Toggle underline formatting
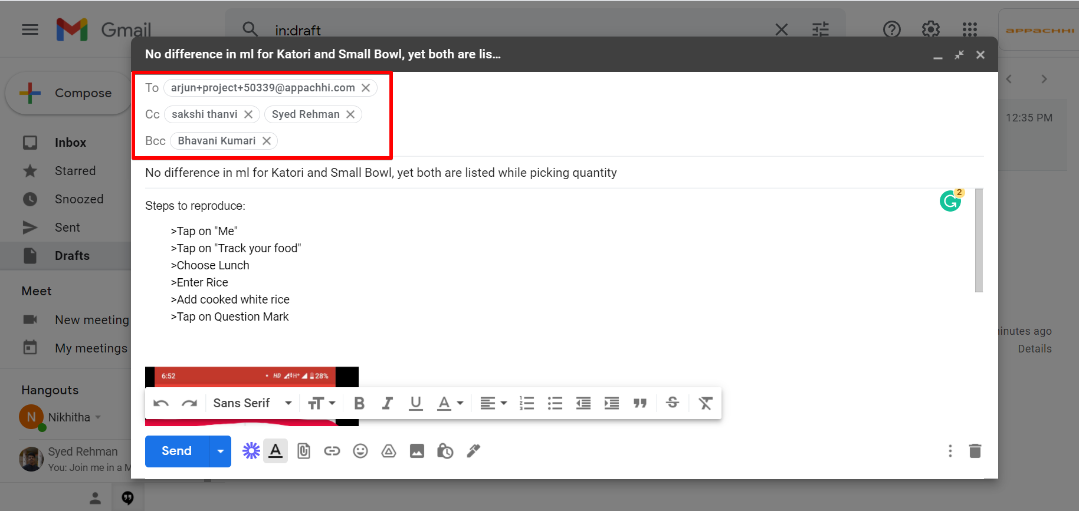This screenshot has width=1079, height=511. [x=416, y=403]
